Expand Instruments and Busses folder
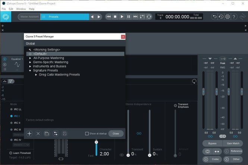This screenshot has height=165, width=248. coord(30,67)
